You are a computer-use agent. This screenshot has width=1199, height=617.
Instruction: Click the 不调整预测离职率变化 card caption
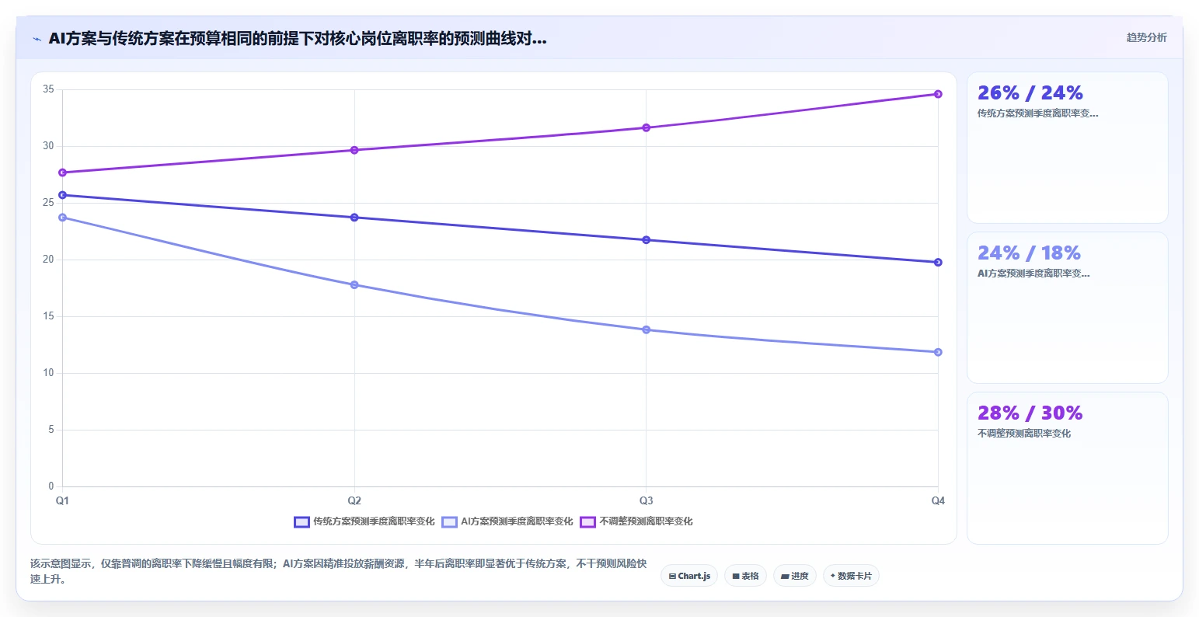tap(1024, 434)
